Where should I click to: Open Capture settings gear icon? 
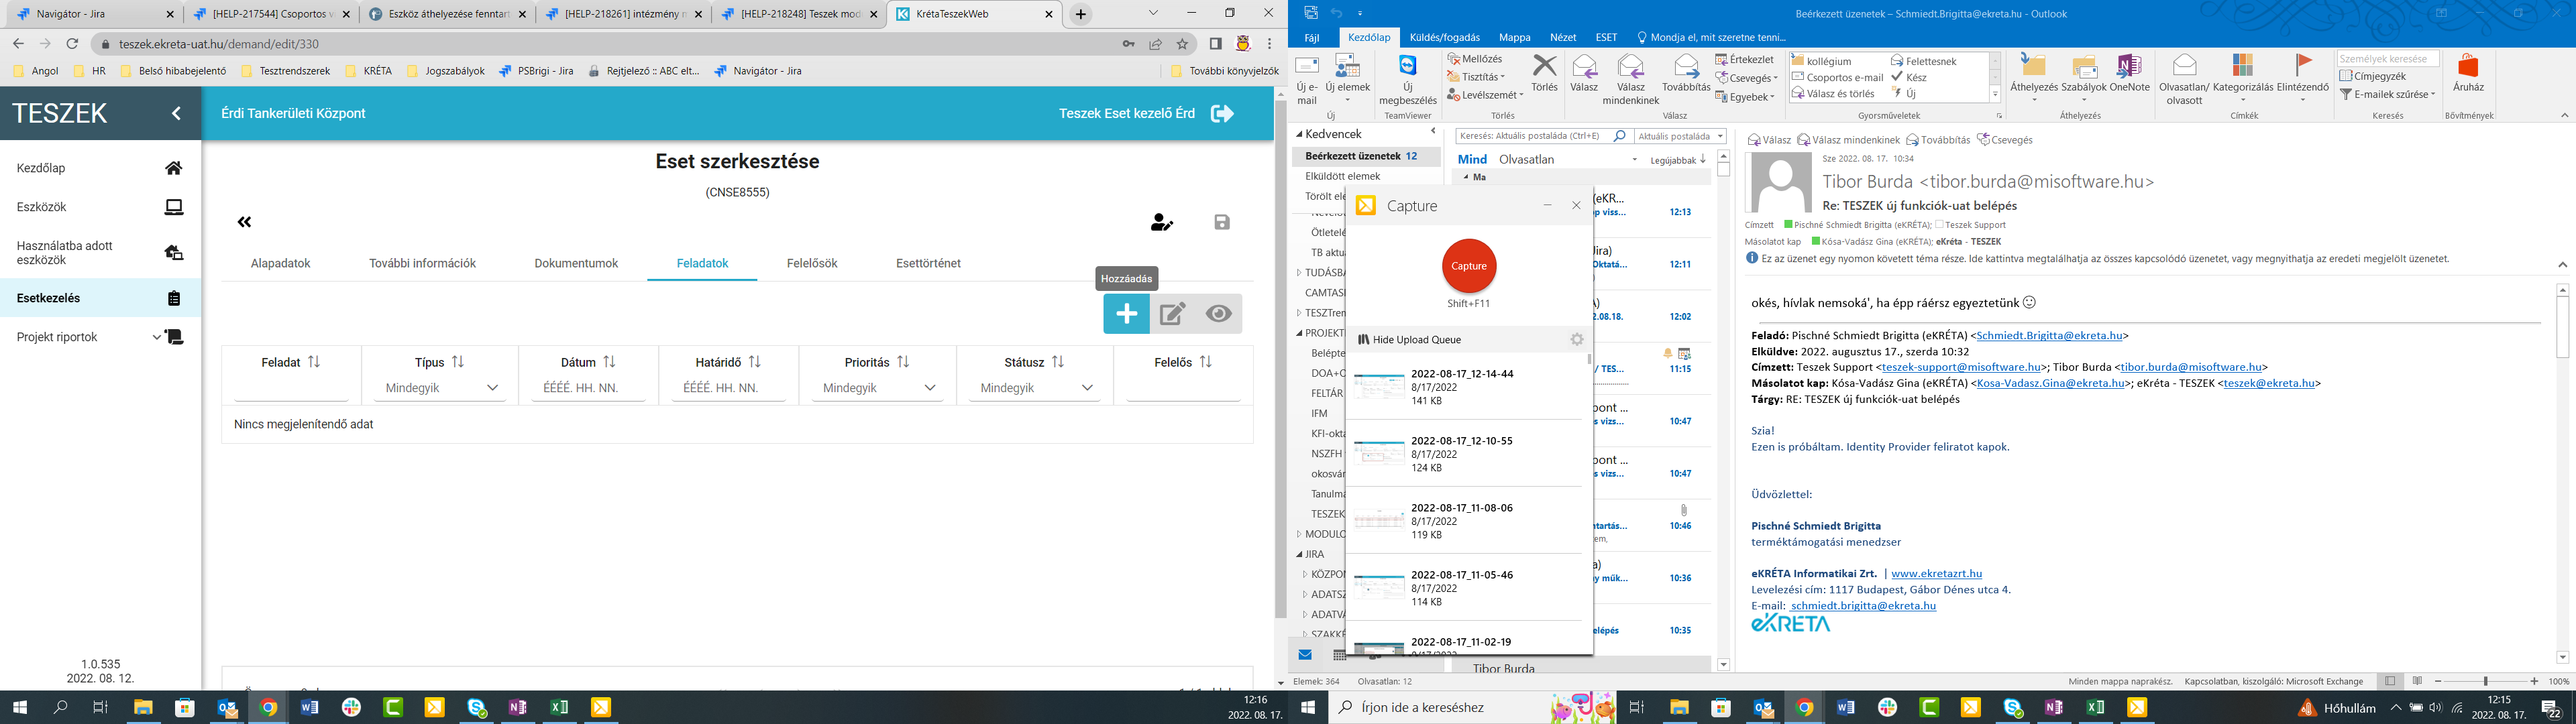click(1577, 340)
